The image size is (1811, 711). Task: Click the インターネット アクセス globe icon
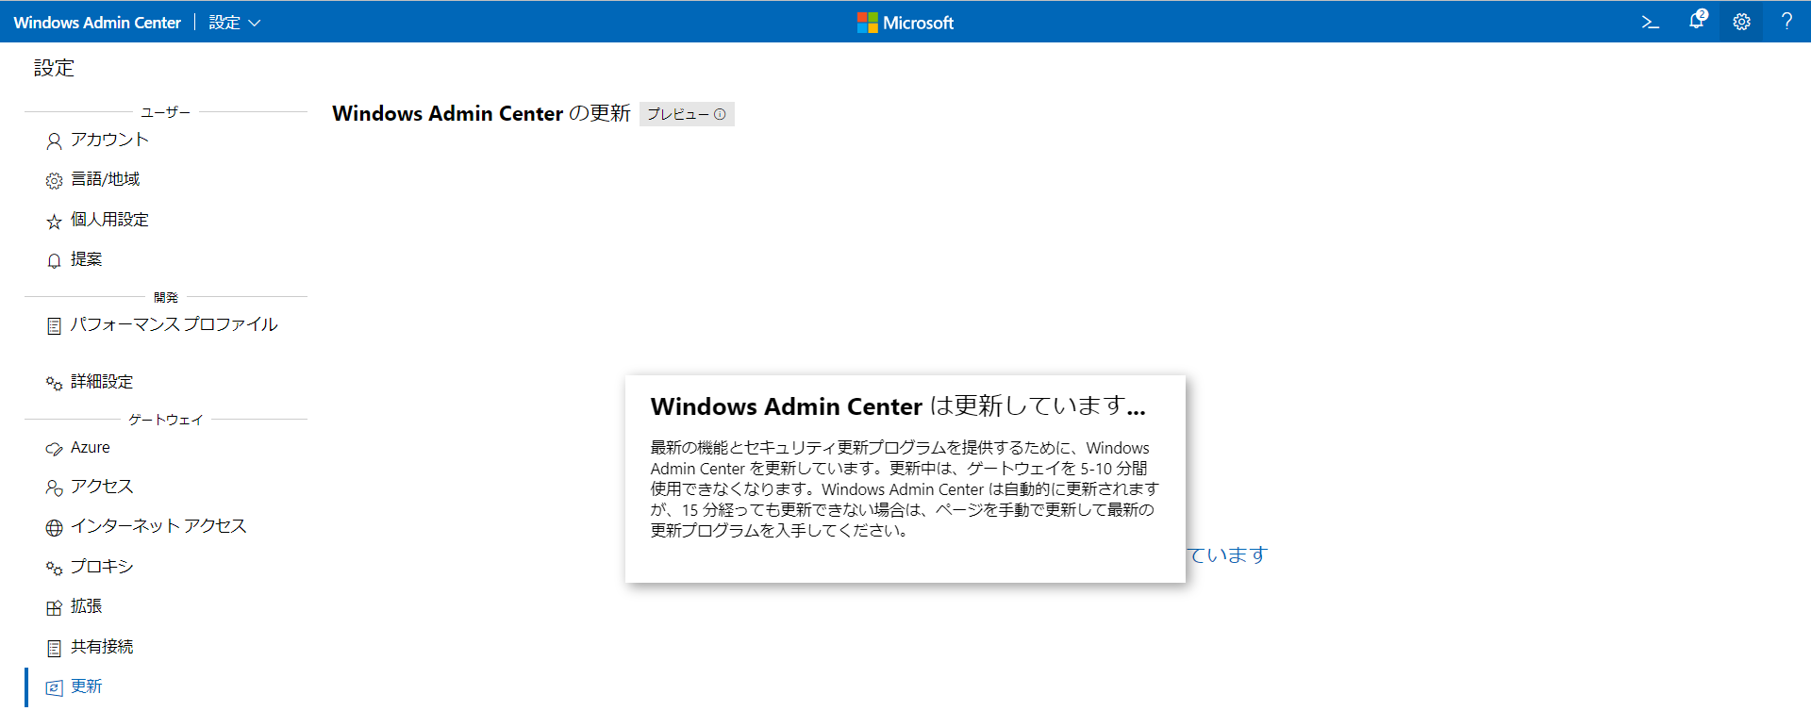pyautogui.click(x=54, y=528)
